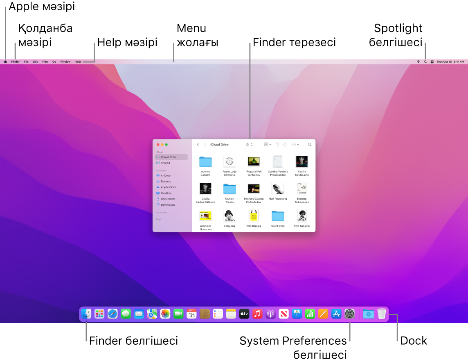Select AirDrop in Finder sidebar
The height and width of the screenshot is (364, 468).
[171, 175]
